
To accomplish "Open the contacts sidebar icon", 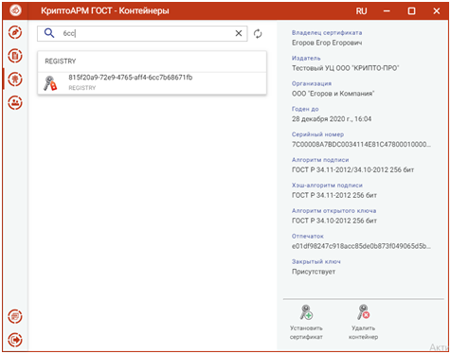I will [x=15, y=102].
